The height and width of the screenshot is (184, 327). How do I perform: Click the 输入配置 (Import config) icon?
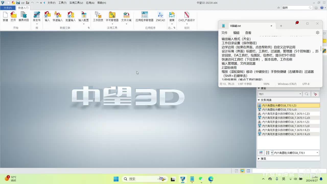84,15
